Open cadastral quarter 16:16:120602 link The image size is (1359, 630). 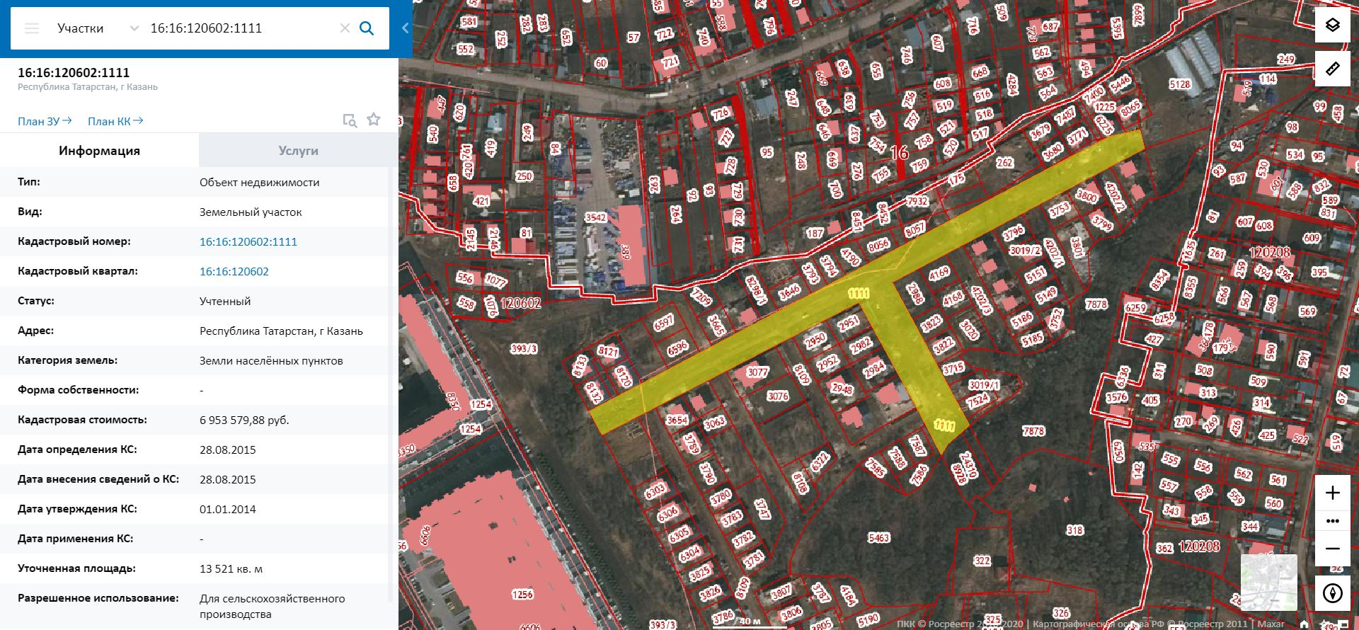[x=234, y=271]
